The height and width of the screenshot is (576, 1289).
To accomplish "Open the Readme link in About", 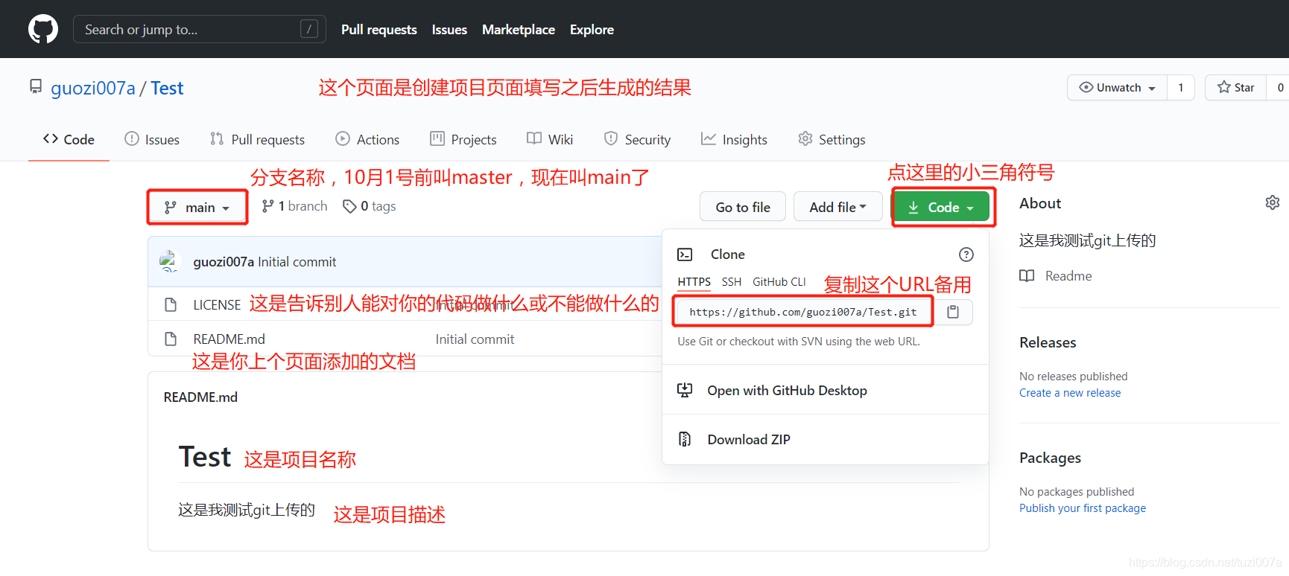I will (1068, 276).
